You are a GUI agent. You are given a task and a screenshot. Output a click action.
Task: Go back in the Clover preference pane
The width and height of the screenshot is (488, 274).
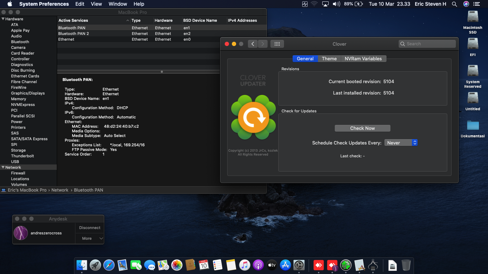[x=253, y=44]
